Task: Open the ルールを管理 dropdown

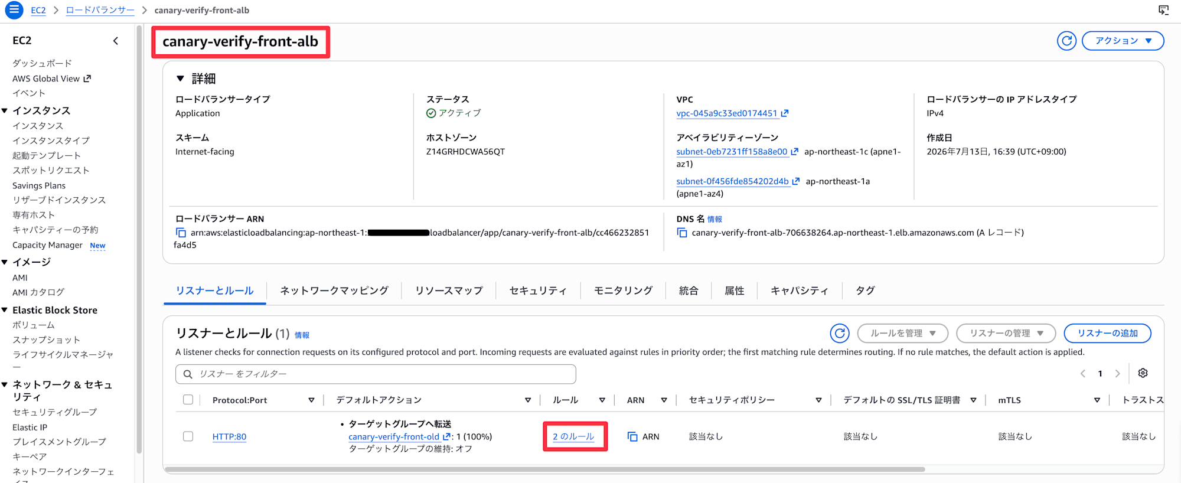Action: tap(902, 333)
